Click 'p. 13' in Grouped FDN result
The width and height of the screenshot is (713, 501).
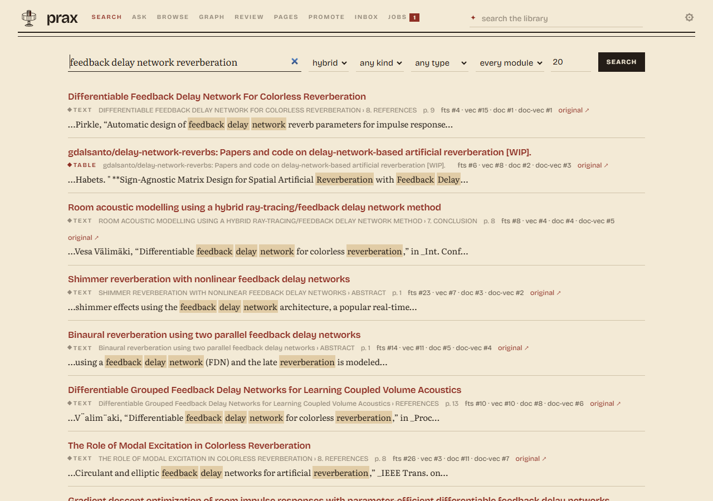[452, 404]
